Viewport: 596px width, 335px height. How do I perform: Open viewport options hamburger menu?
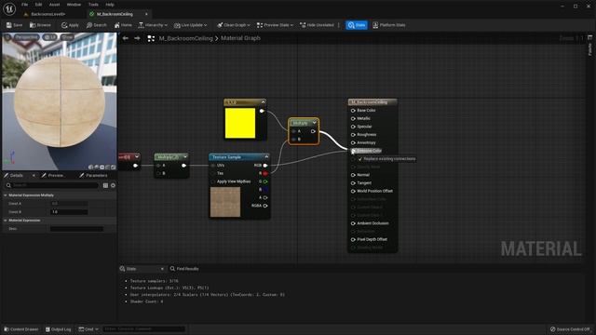tap(7, 37)
